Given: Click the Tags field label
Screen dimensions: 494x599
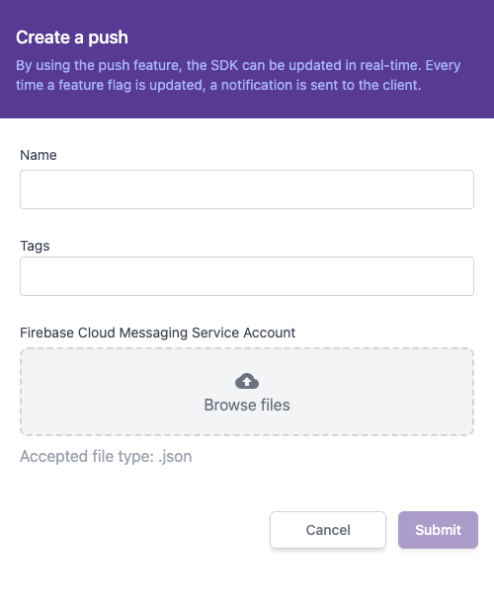Looking at the screenshot, I should (x=35, y=246).
